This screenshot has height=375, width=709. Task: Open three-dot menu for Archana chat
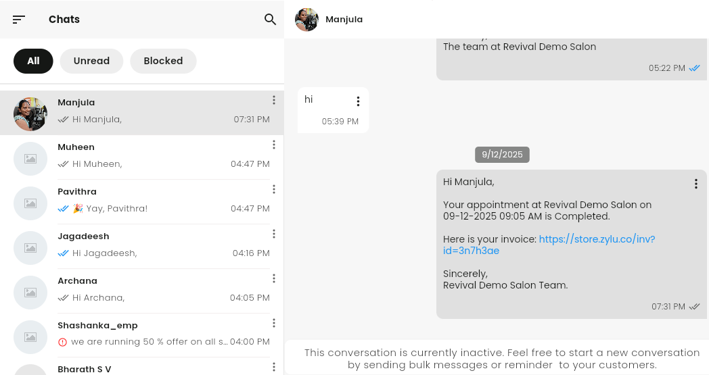tap(274, 278)
